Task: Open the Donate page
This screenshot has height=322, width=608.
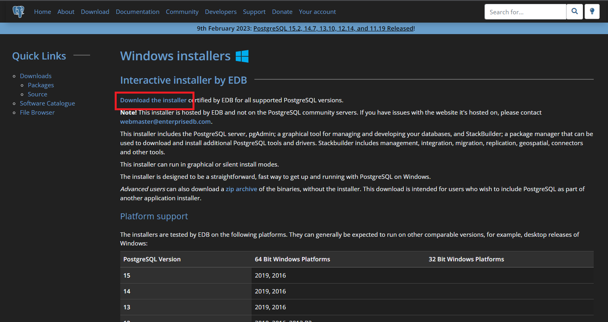Action: point(282,11)
